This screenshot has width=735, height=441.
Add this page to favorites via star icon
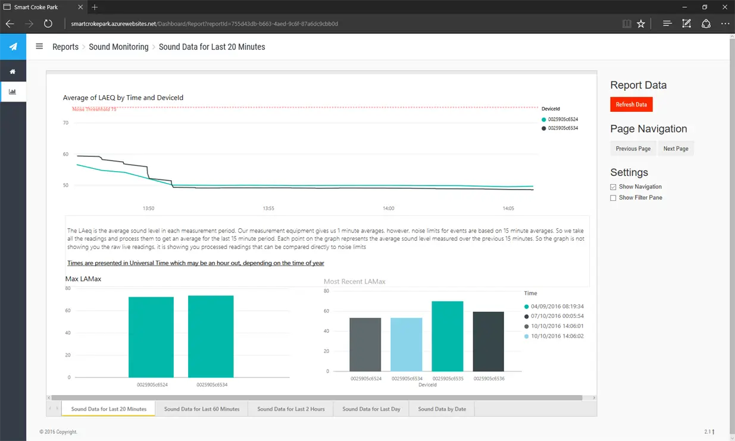(x=641, y=23)
